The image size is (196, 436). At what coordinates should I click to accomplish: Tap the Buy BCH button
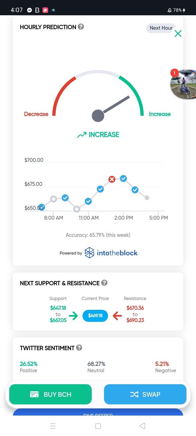50,394
